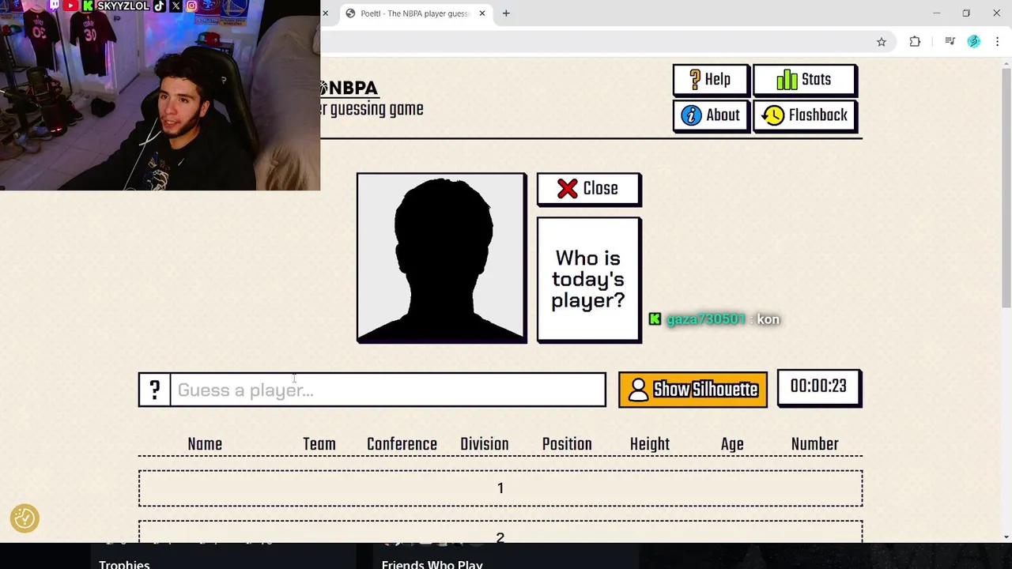The width and height of the screenshot is (1012, 569).
Task: Click the Number column header
Action: 815,444
